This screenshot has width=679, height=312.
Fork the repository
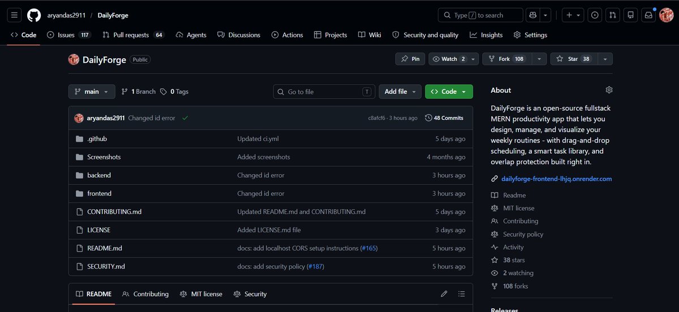click(x=507, y=59)
